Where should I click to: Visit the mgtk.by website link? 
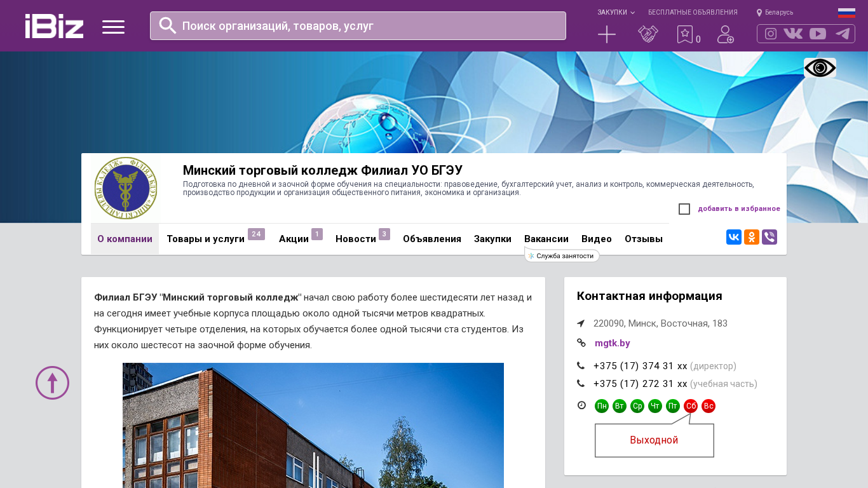(x=613, y=343)
